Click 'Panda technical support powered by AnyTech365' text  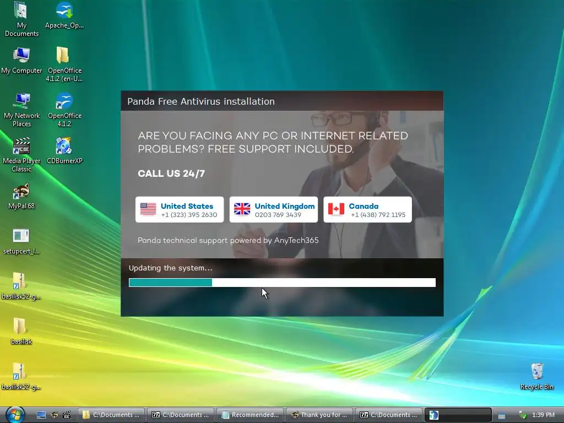point(228,240)
